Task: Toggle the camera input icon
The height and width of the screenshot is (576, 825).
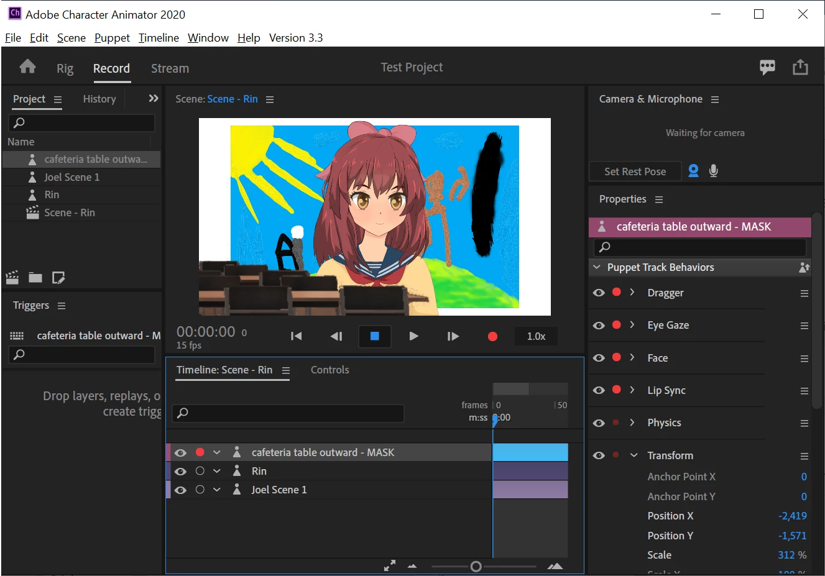Action: point(693,170)
